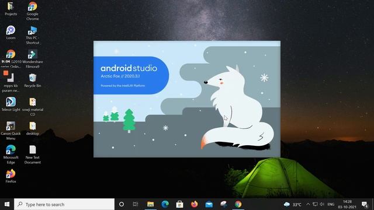Open Mail app from taskbar
Viewport: 374px width, 210px height.
209,204
